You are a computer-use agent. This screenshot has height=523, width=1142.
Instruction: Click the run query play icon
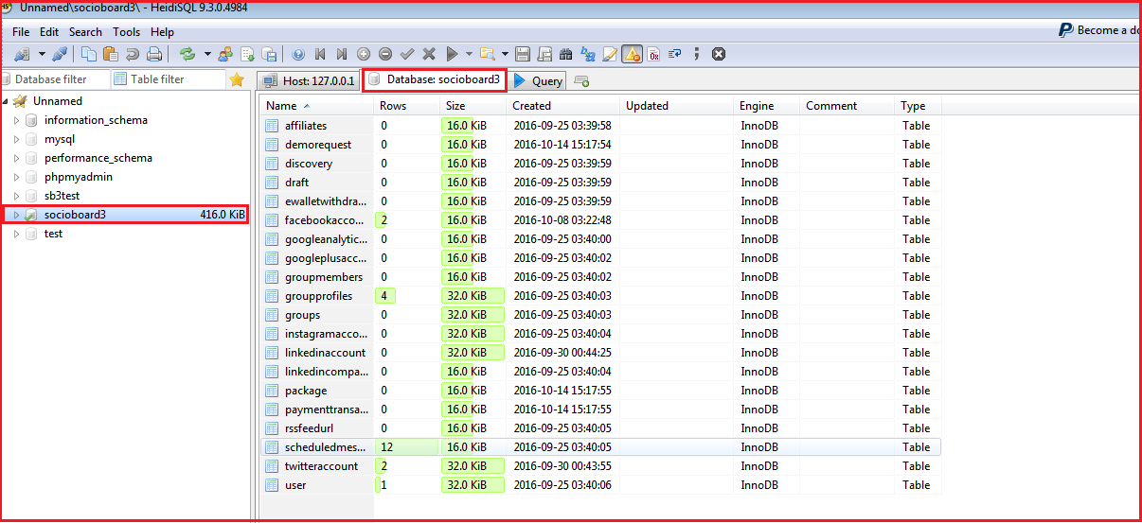[452, 54]
